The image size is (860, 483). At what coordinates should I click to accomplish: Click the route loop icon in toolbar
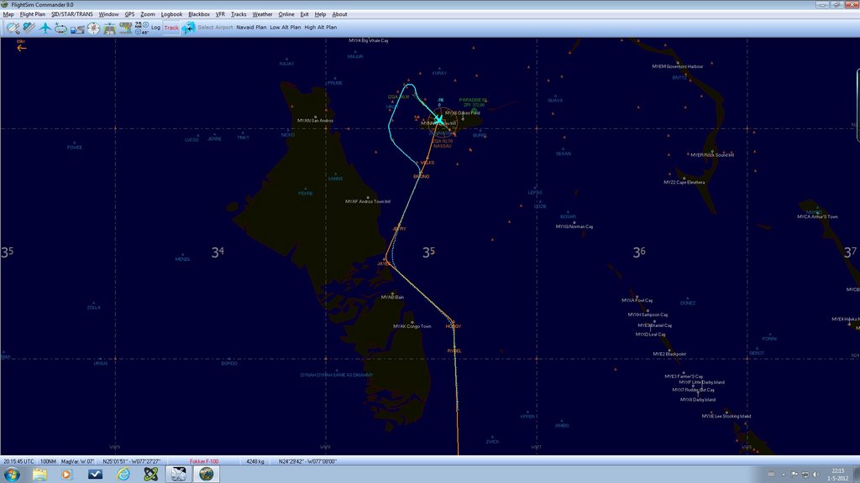click(61, 28)
